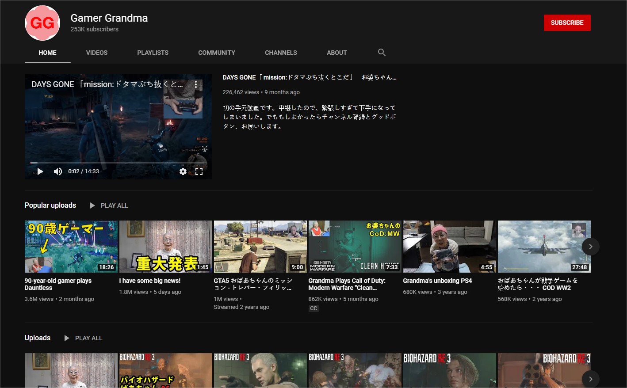Open the COD WW2 airplane thumbnail

coord(544,247)
